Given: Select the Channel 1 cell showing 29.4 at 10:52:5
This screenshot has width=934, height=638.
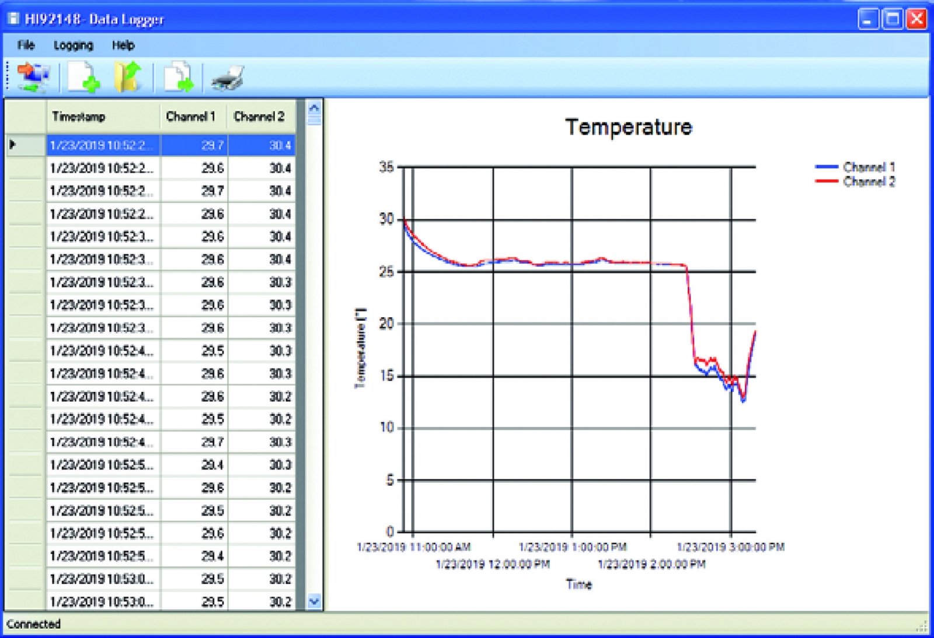Looking at the screenshot, I should tap(195, 465).
